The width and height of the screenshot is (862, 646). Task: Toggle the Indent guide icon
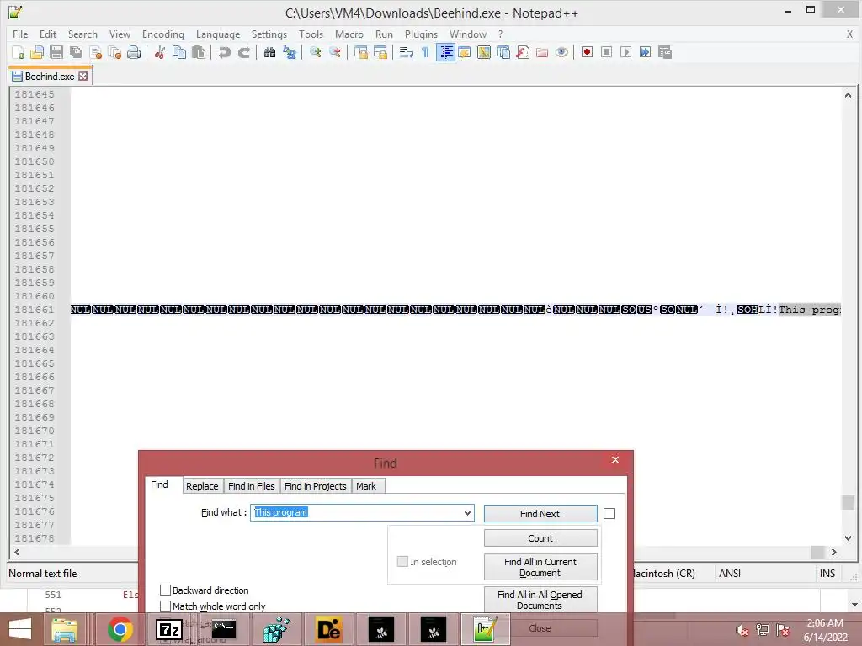coord(445,52)
